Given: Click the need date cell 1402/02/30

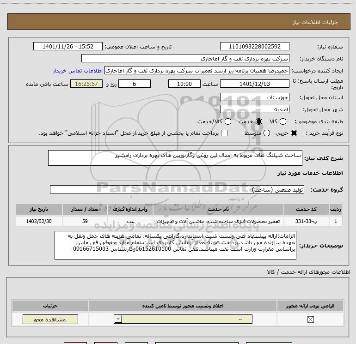Looking at the screenshot, I should [39, 221].
